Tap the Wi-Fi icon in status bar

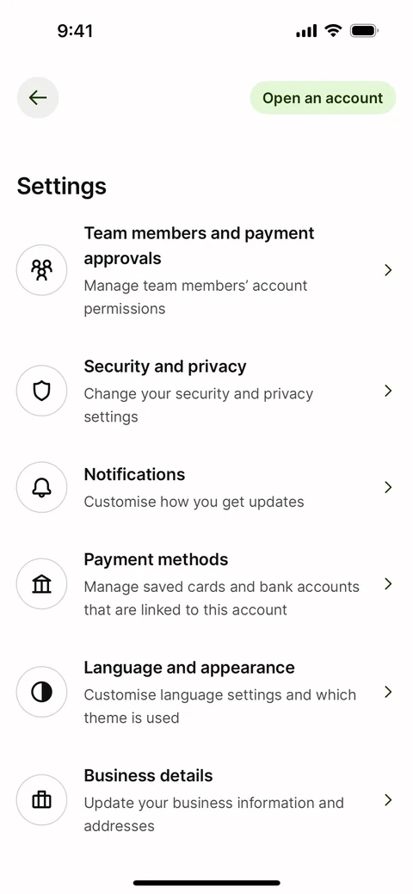pyautogui.click(x=333, y=31)
